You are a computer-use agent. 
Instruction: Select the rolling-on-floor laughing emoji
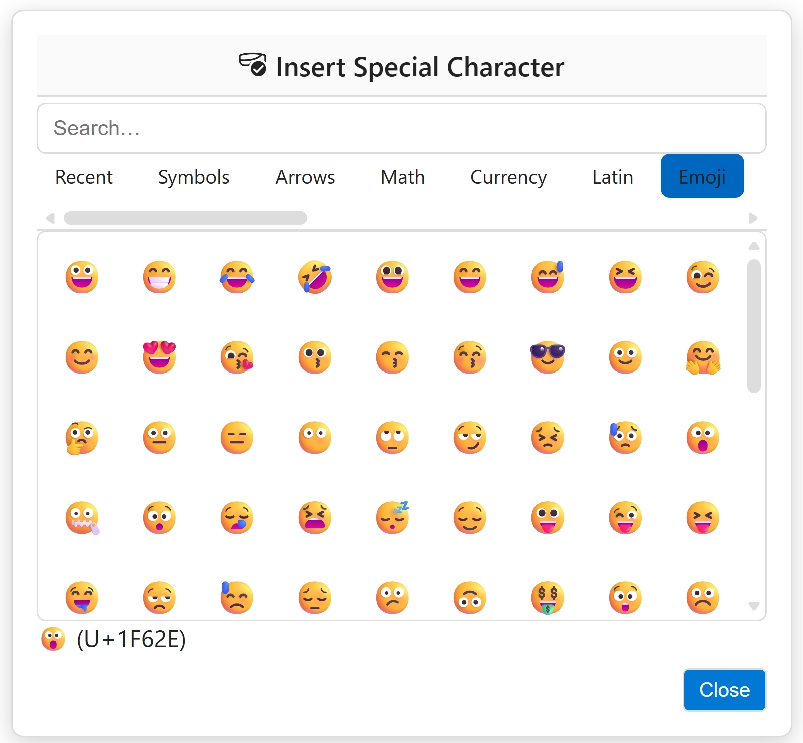(315, 277)
